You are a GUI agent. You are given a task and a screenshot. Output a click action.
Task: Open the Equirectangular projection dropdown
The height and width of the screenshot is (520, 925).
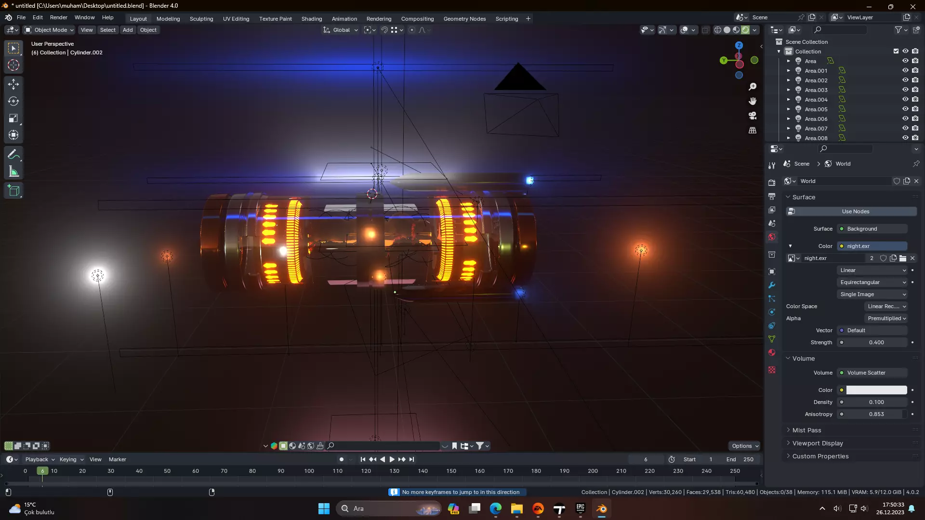872,282
